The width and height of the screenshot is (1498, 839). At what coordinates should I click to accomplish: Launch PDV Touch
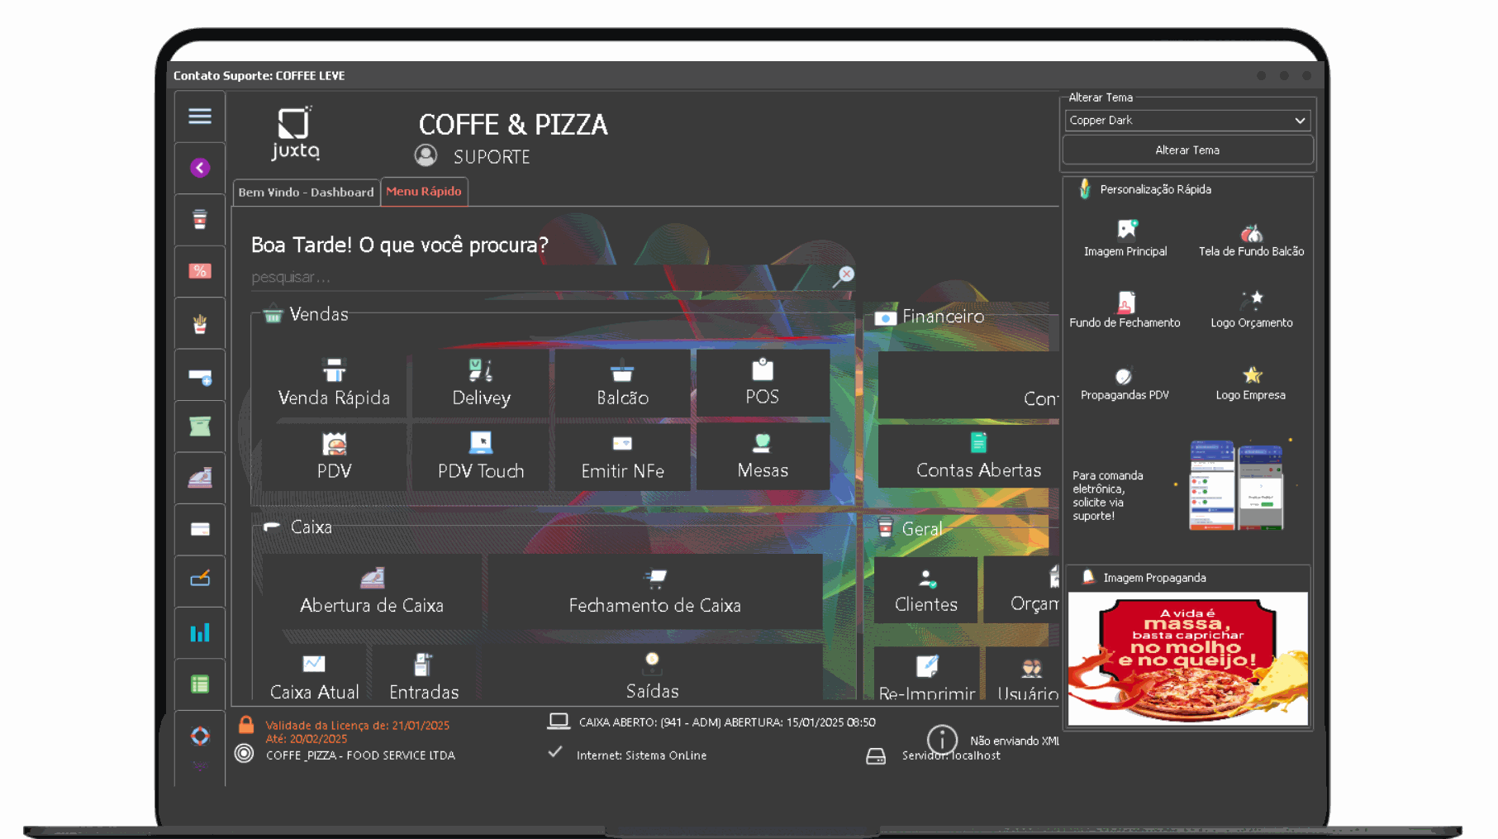481,455
